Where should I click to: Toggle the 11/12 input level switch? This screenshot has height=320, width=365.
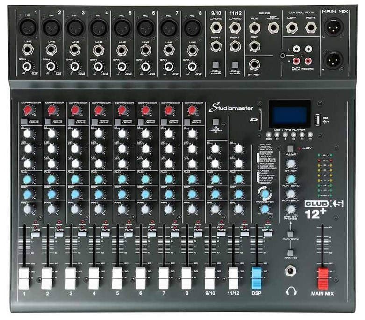coord(235,65)
